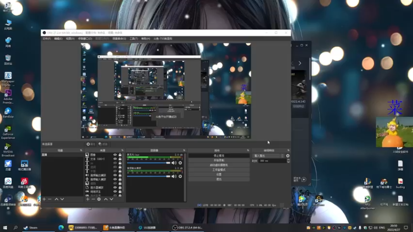Remove selected source with minus icon
The height and width of the screenshot is (232, 413).
coord(93,199)
